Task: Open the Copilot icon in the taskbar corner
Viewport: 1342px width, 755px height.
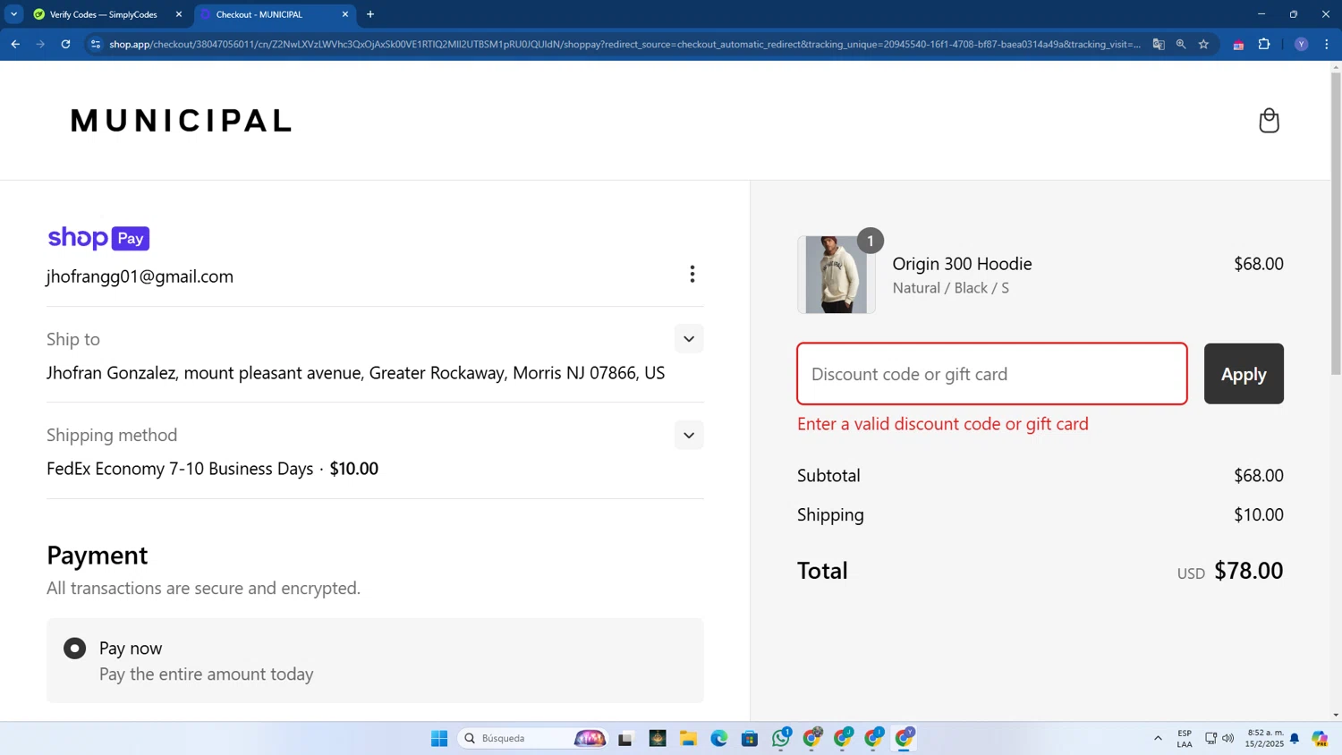Action: point(1320,738)
